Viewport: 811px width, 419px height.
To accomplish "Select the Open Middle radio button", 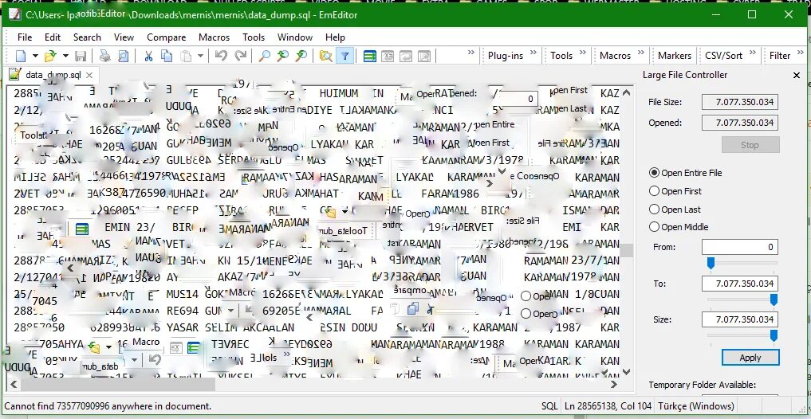I will click(654, 227).
